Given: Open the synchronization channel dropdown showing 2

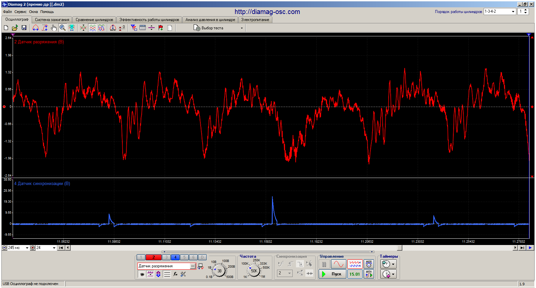Looking at the screenshot, I should pos(285,273).
